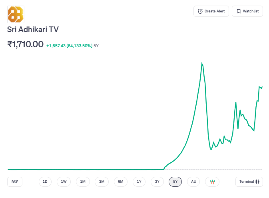
Task: Click the ₹1,710.00 current price
Action: click(26, 44)
